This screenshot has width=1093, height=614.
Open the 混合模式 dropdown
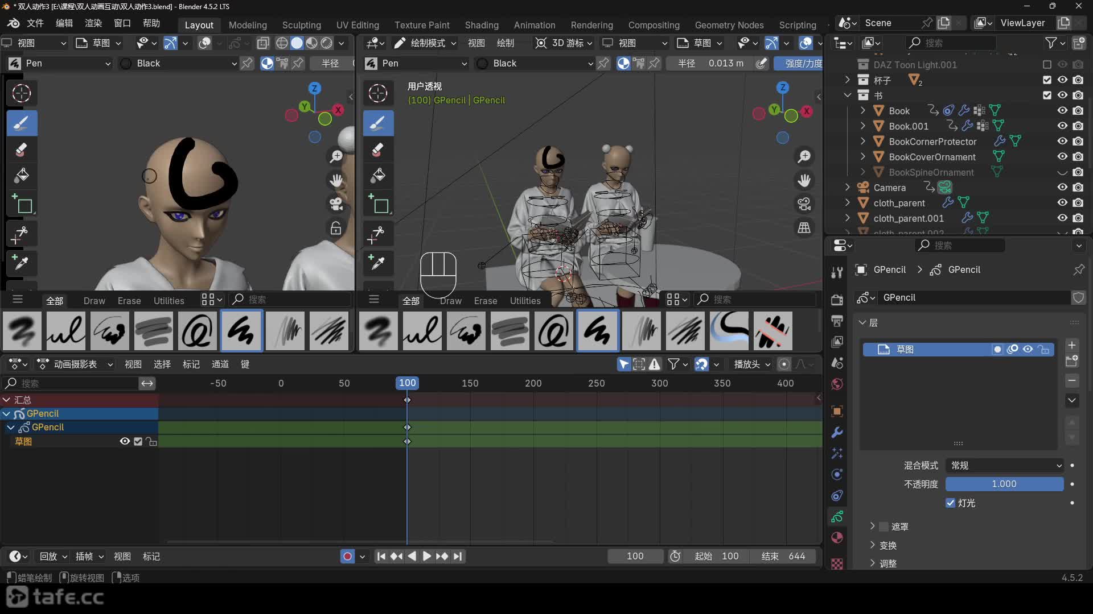click(x=1005, y=466)
